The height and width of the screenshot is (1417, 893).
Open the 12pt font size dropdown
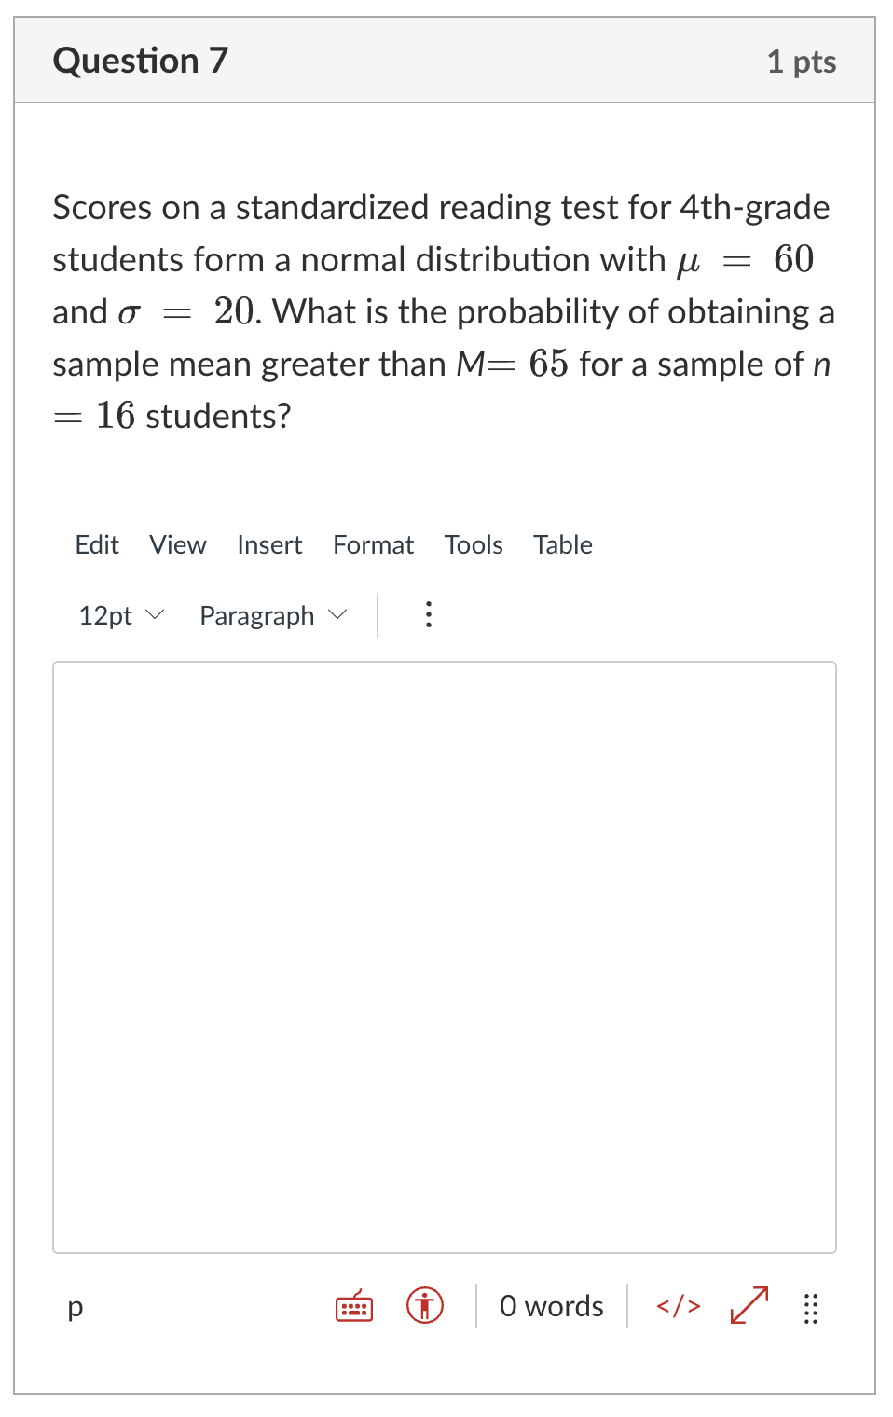pyautogui.click(x=118, y=614)
